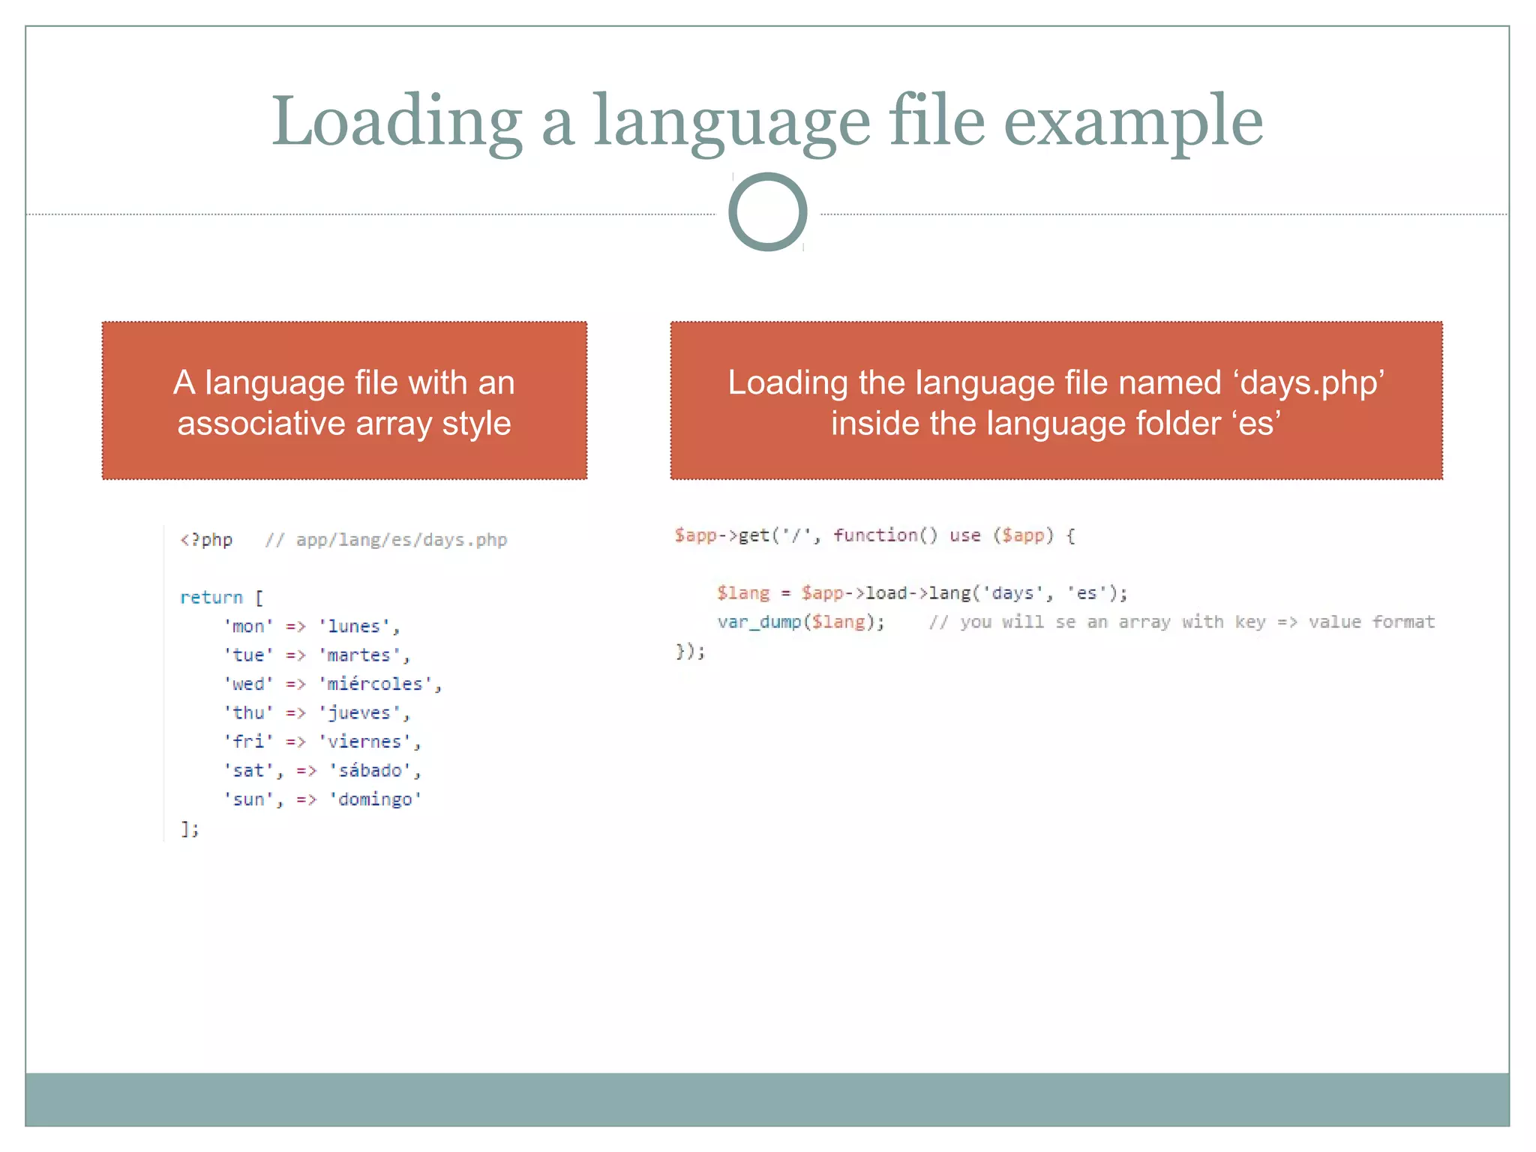Click the comment '// you will se an array with key => value format'
Screen dimensions: 1536x1152
pos(1182,622)
